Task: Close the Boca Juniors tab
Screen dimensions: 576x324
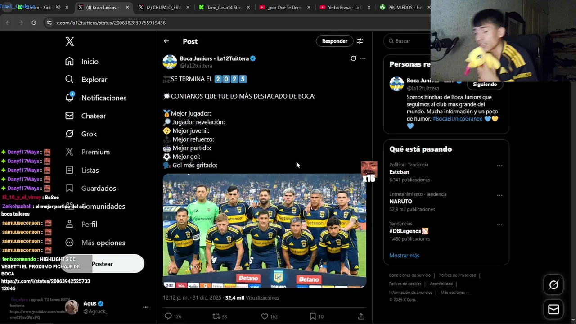Action: pyautogui.click(x=127, y=7)
